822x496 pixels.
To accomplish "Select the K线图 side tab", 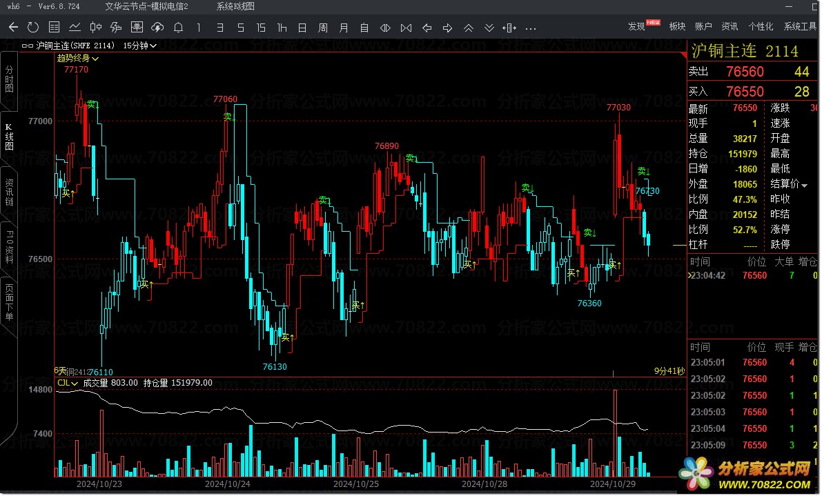I will pos(9,137).
